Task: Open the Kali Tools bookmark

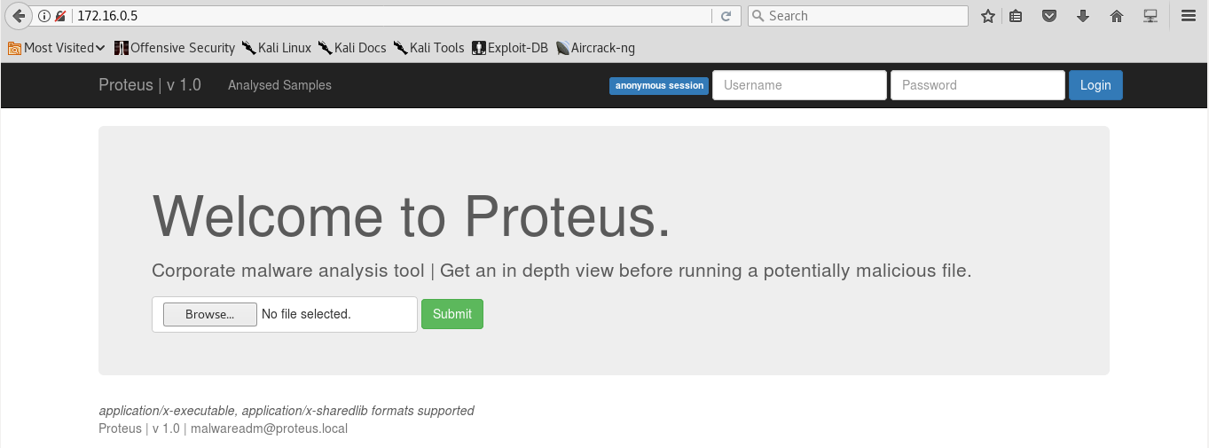Action: (x=429, y=48)
